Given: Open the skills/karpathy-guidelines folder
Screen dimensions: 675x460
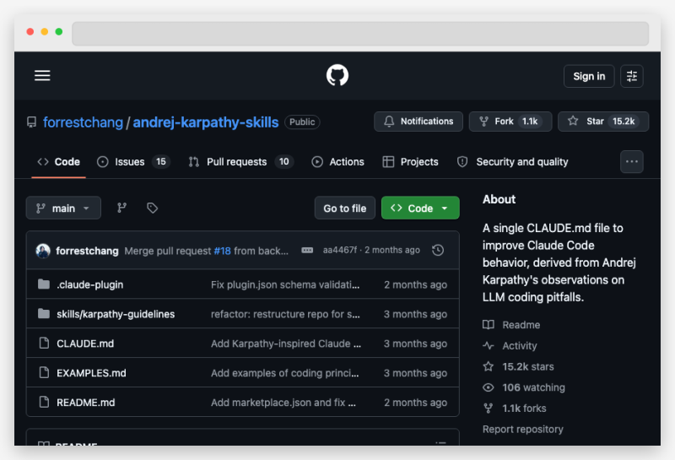Looking at the screenshot, I should 116,314.
